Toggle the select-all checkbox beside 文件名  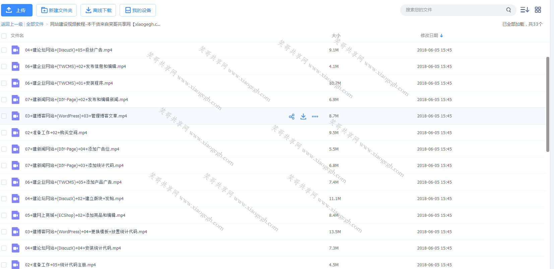click(4, 36)
